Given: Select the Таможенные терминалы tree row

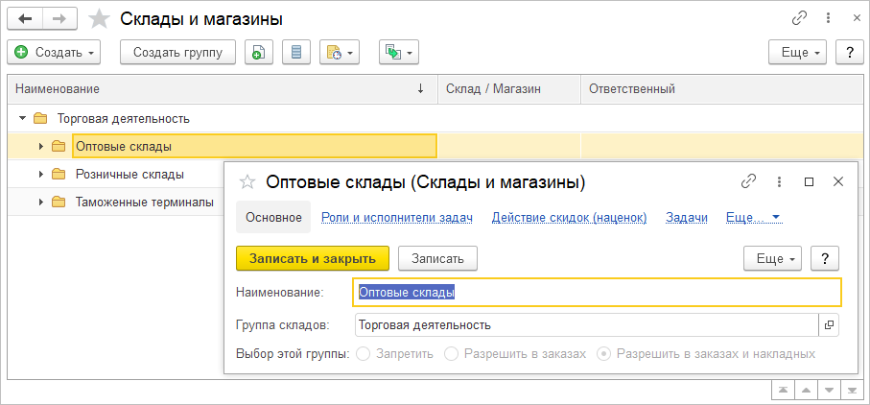Looking at the screenshot, I should tap(144, 202).
